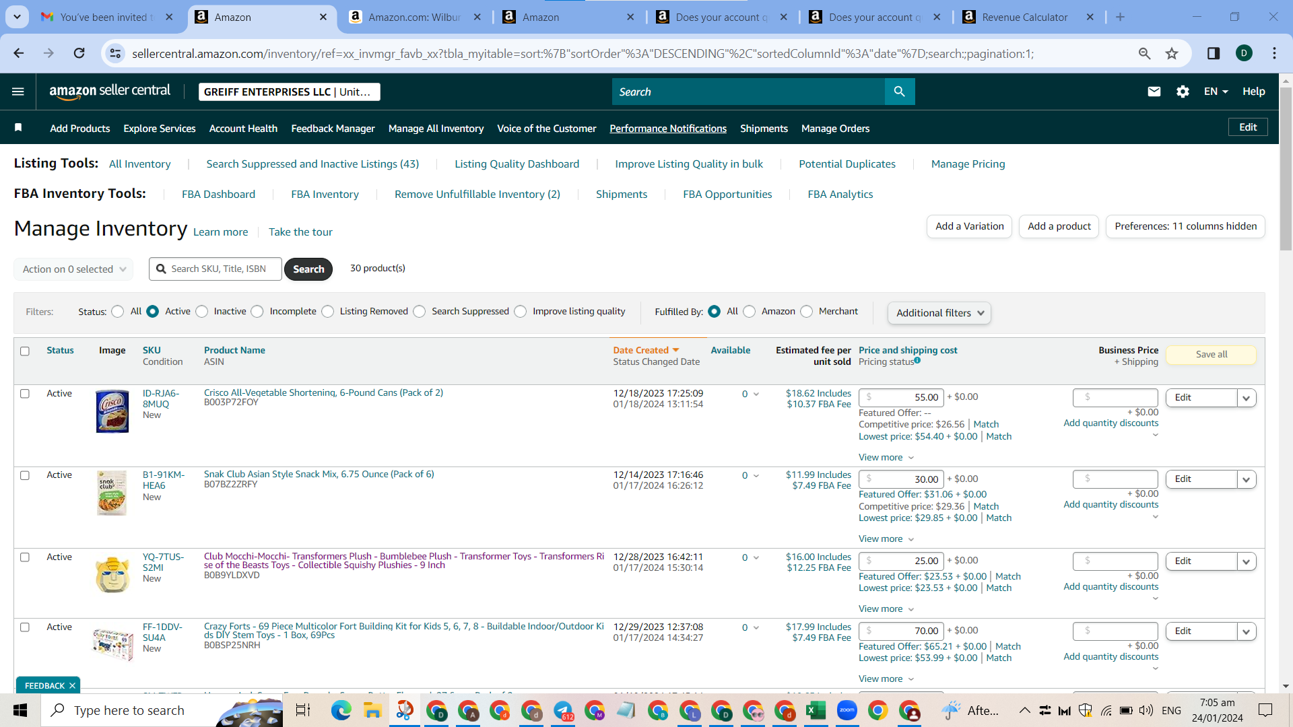The image size is (1293, 727).
Task: Open the FBA Dashboard link
Action: click(x=218, y=195)
